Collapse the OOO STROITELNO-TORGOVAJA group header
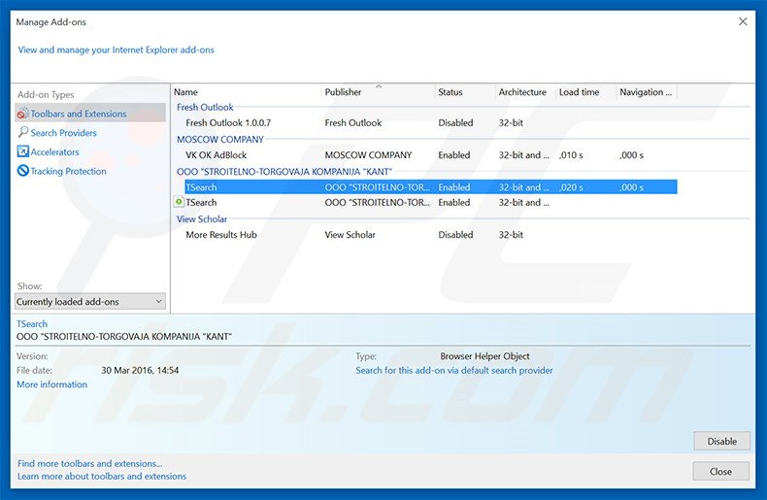 [284, 171]
